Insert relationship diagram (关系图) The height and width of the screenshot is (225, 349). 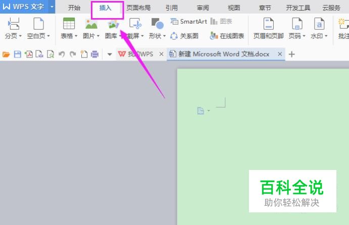(184, 36)
